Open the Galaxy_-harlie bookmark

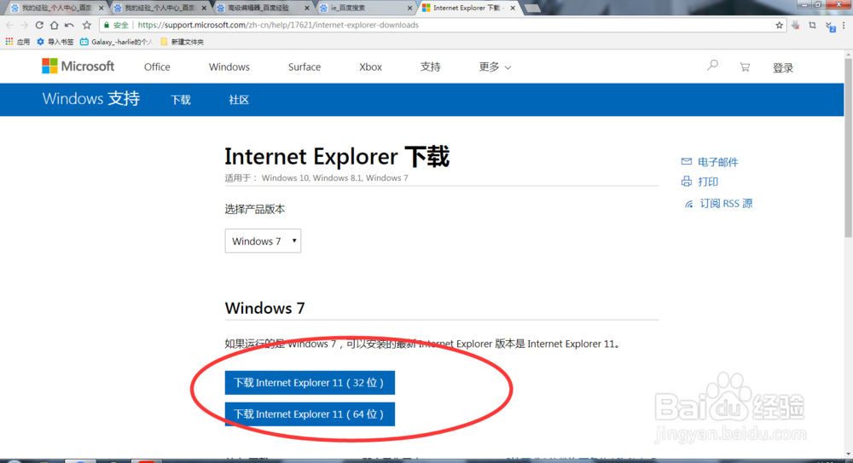[x=115, y=42]
